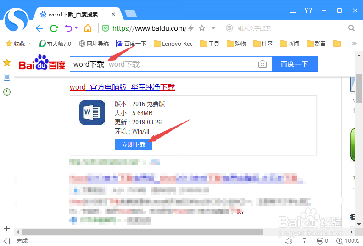The height and width of the screenshot is (246, 363).
Task: Collapse sidebar toggle icon in status bar
Action: 7,241
